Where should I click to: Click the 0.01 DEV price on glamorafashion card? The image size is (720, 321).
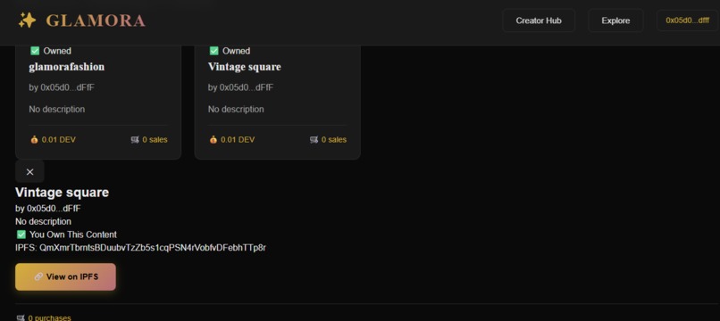[x=58, y=139]
